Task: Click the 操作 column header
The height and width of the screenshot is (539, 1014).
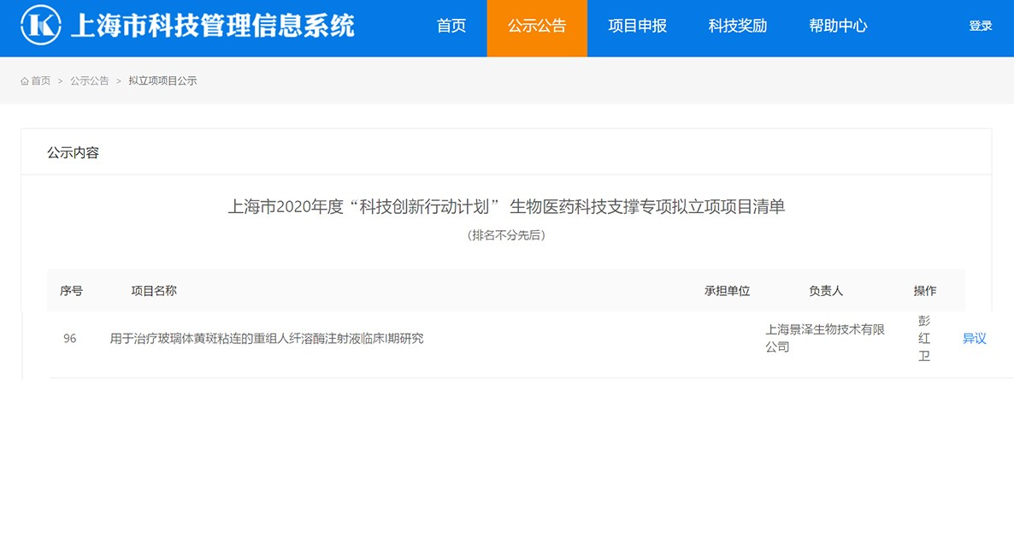Action: click(x=925, y=291)
